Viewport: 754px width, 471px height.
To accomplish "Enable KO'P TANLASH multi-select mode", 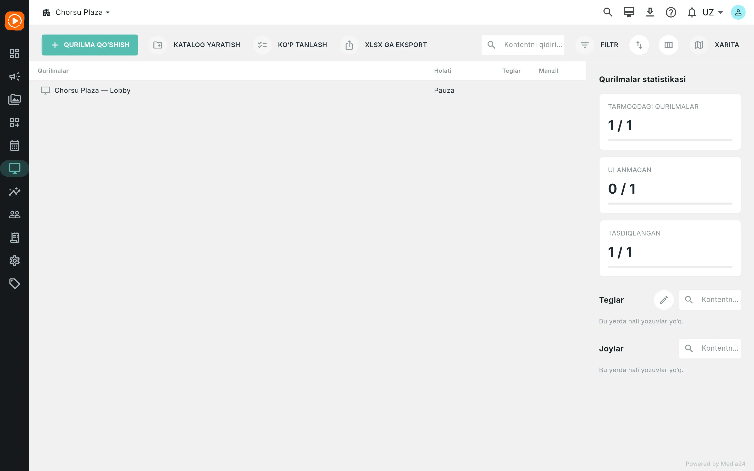I will click(x=291, y=45).
